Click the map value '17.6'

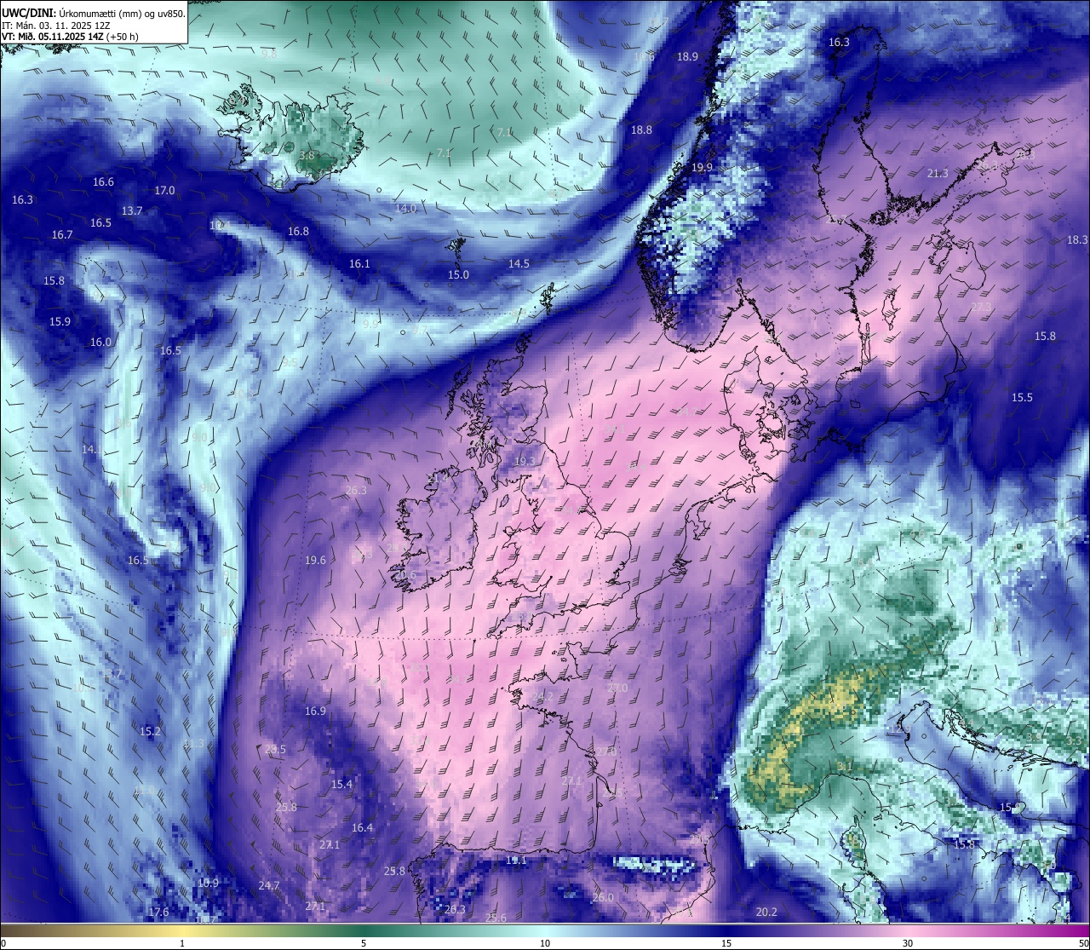(x=158, y=912)
